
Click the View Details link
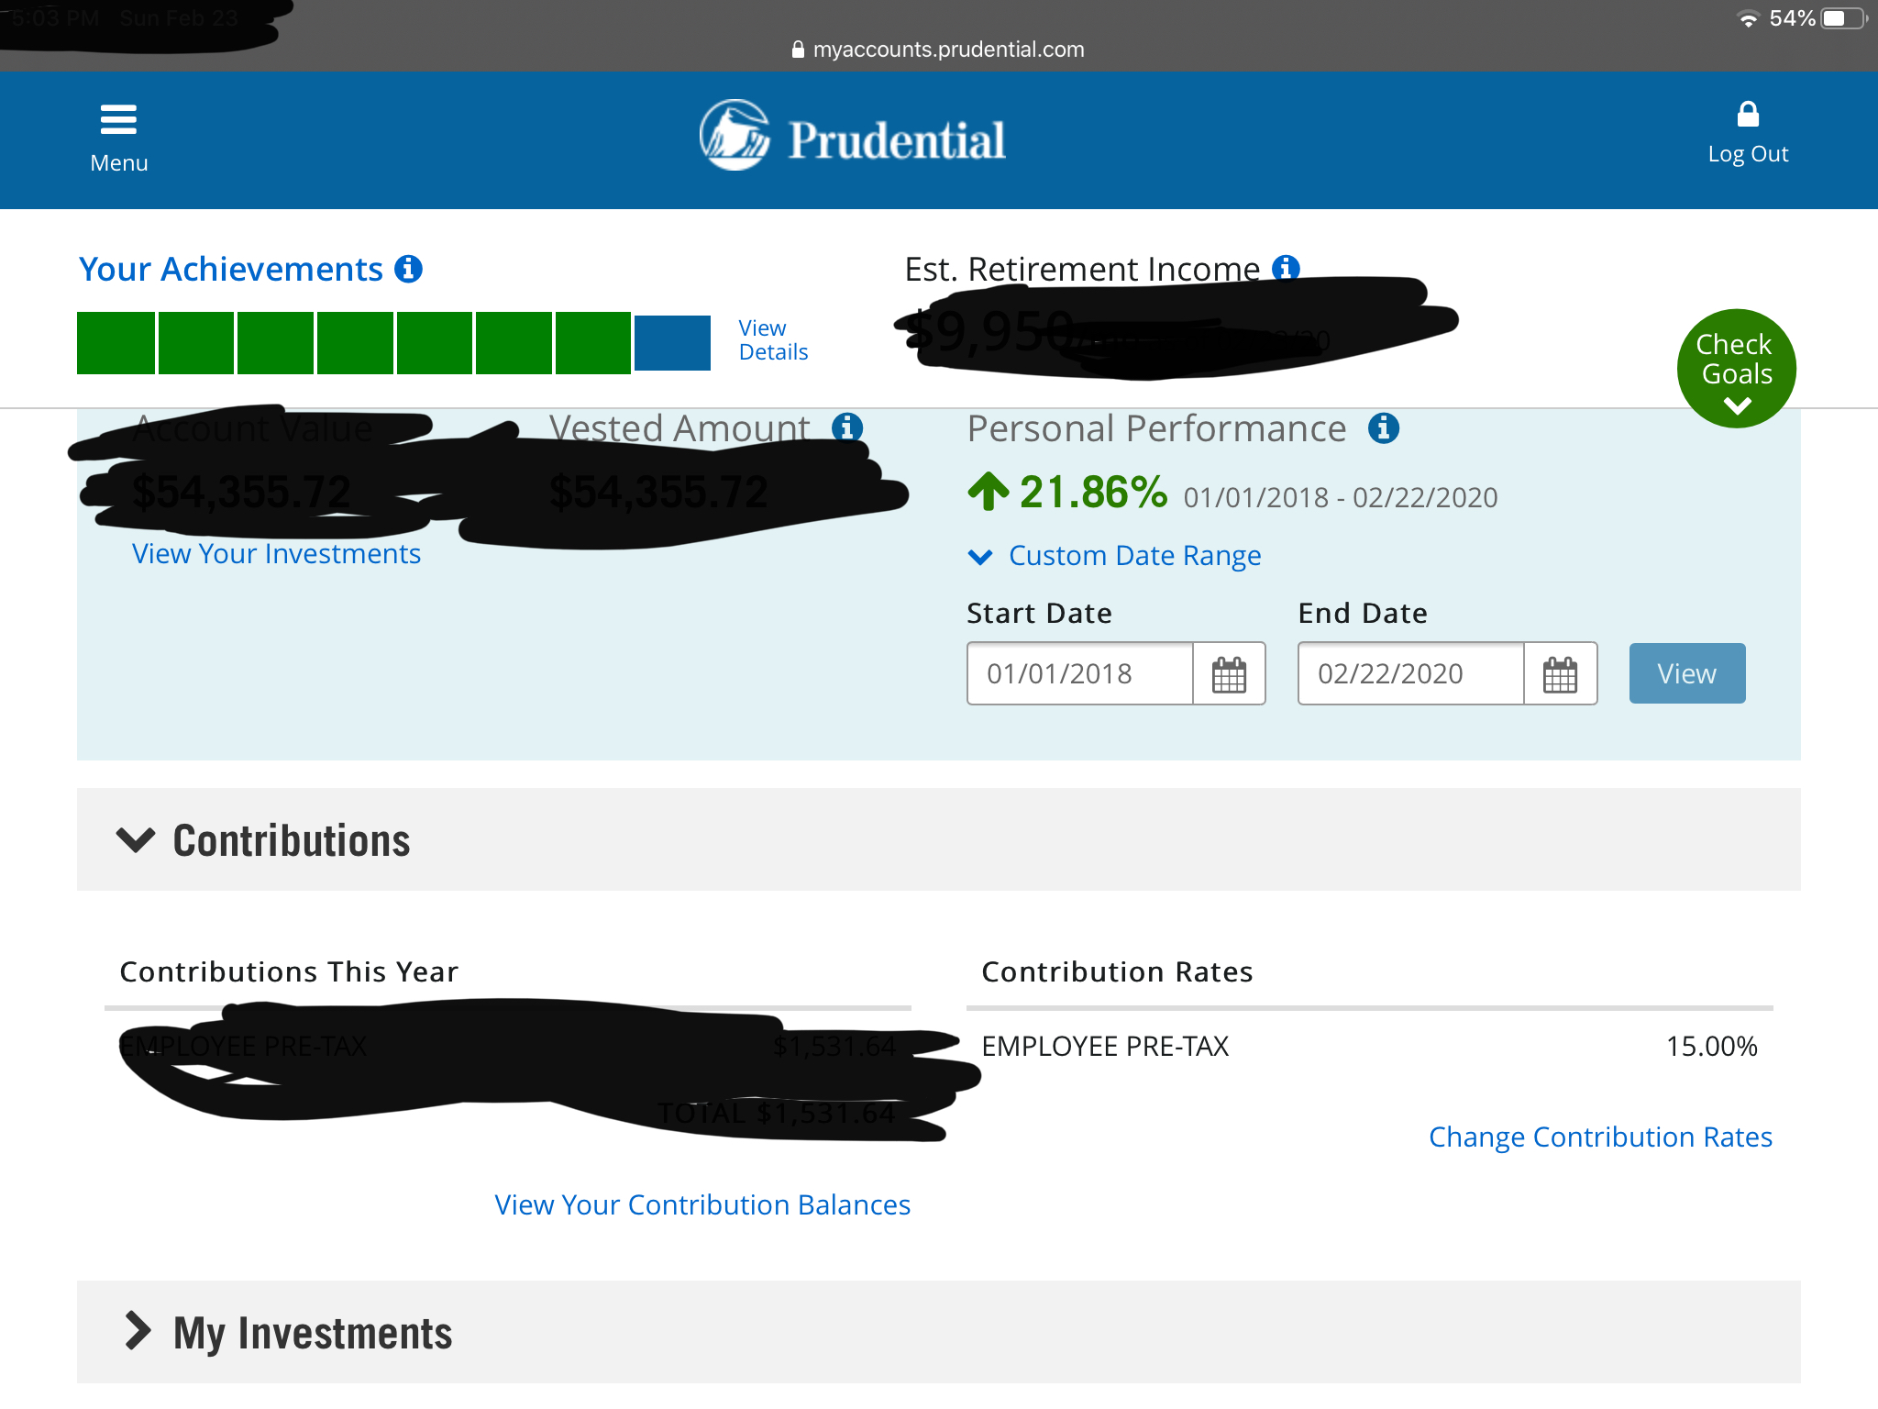pyautogui.click(x=773, y=340)
